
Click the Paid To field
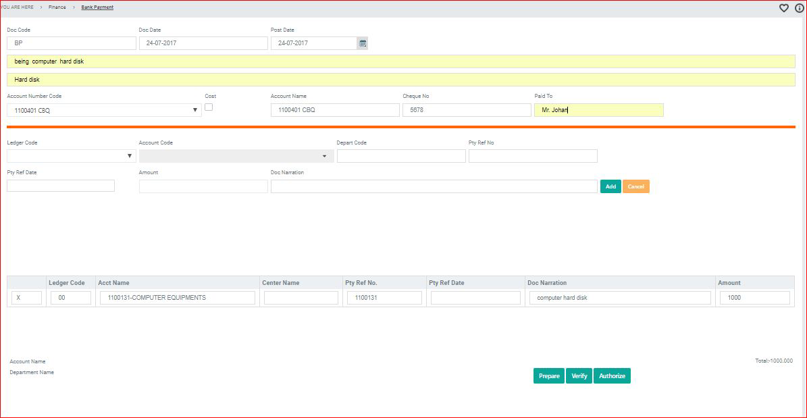[598, 110]
